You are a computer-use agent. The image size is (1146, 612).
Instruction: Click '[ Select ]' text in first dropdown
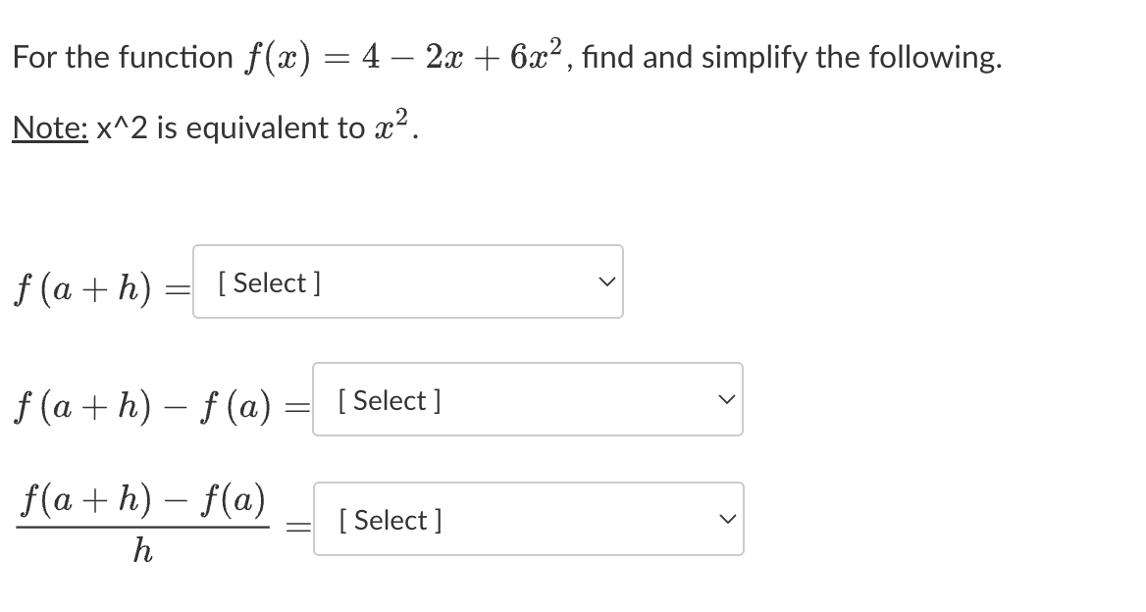(269, 282)
